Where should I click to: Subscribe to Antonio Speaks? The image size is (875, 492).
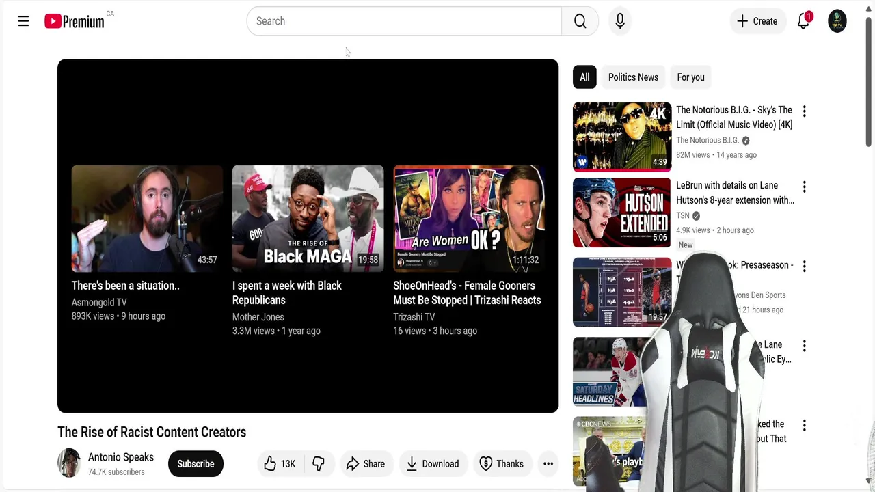tap(196, 464)
